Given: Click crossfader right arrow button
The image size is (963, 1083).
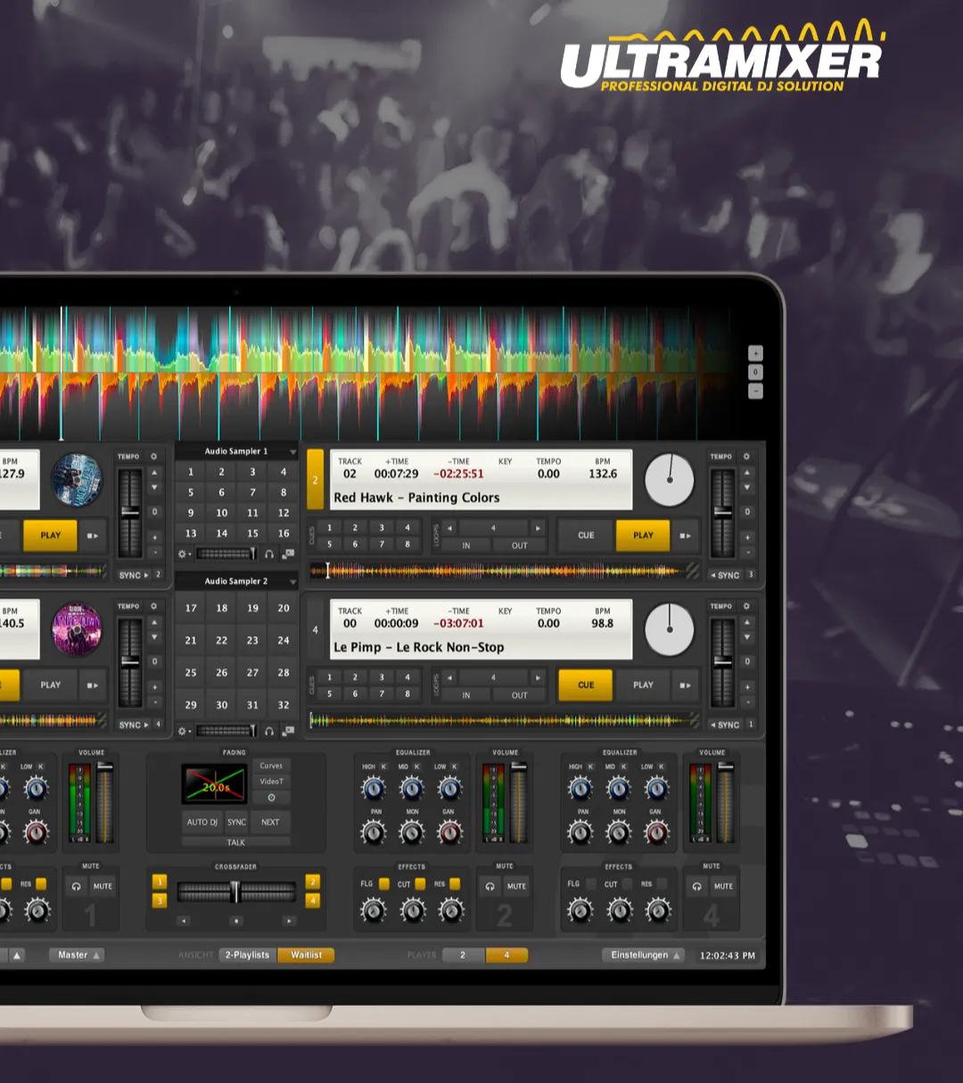Looking at the screenshot, I should tap(289, 921).
